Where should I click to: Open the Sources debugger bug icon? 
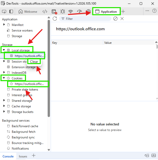[x=62, y=11]
